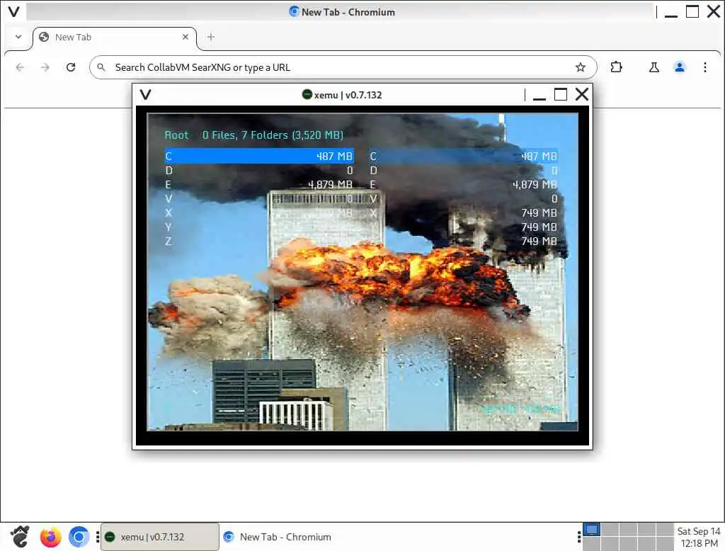The width and height of the screenshot is (725, 551).
Task: Click the xemu title bar icon
Action: coord(307,94)
